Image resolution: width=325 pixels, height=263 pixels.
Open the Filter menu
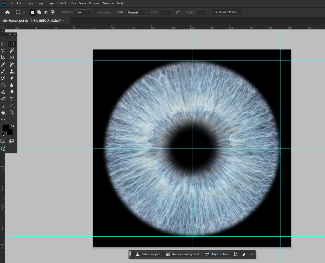click(x=72, y=3)
